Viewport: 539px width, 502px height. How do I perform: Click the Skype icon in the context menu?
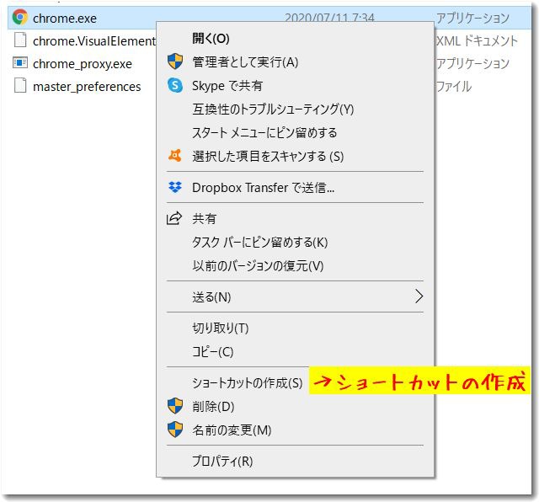[175, 85]
